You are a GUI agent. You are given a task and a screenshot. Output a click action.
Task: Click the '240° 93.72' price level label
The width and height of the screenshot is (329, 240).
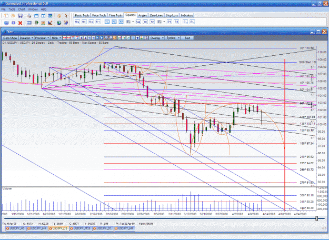[x=307, y=169]
